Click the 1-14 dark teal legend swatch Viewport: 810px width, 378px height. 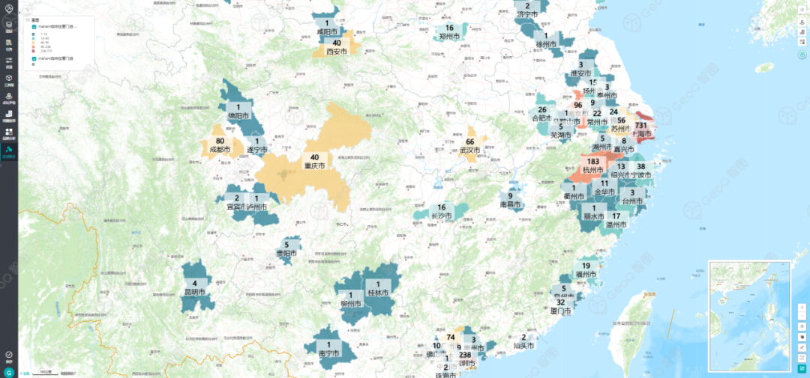[x=34, y=34]
